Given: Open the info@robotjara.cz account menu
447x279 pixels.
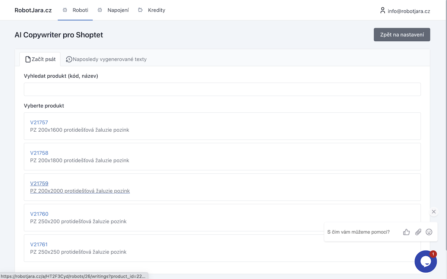Looking at the screenshot, I should [x=405, y=11].
